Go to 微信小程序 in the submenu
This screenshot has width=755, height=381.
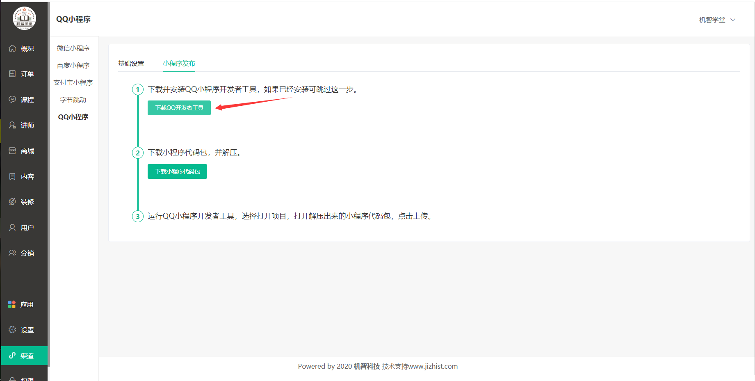73,48
